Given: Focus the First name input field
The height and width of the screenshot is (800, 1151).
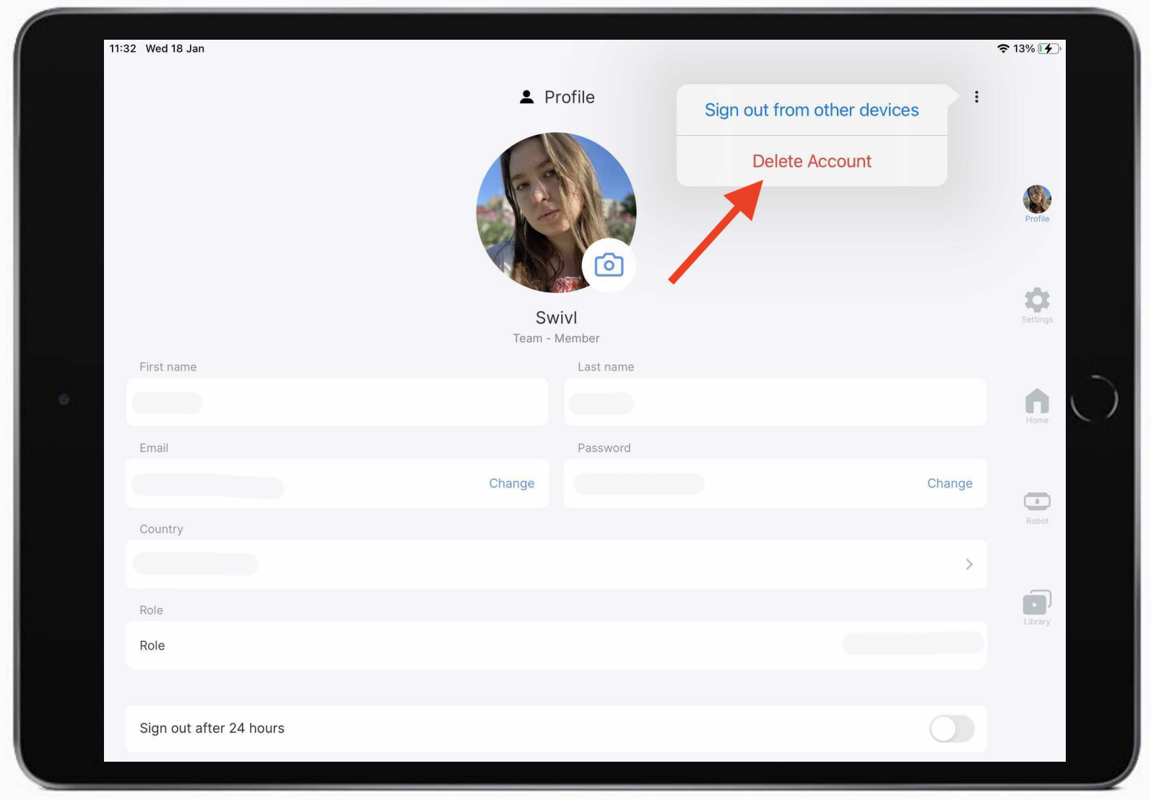Looking at the screenshot, I should [x=337, y=402].
